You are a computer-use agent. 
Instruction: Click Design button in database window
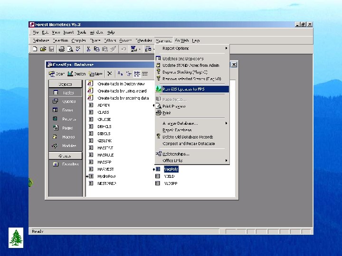point(76,74)
